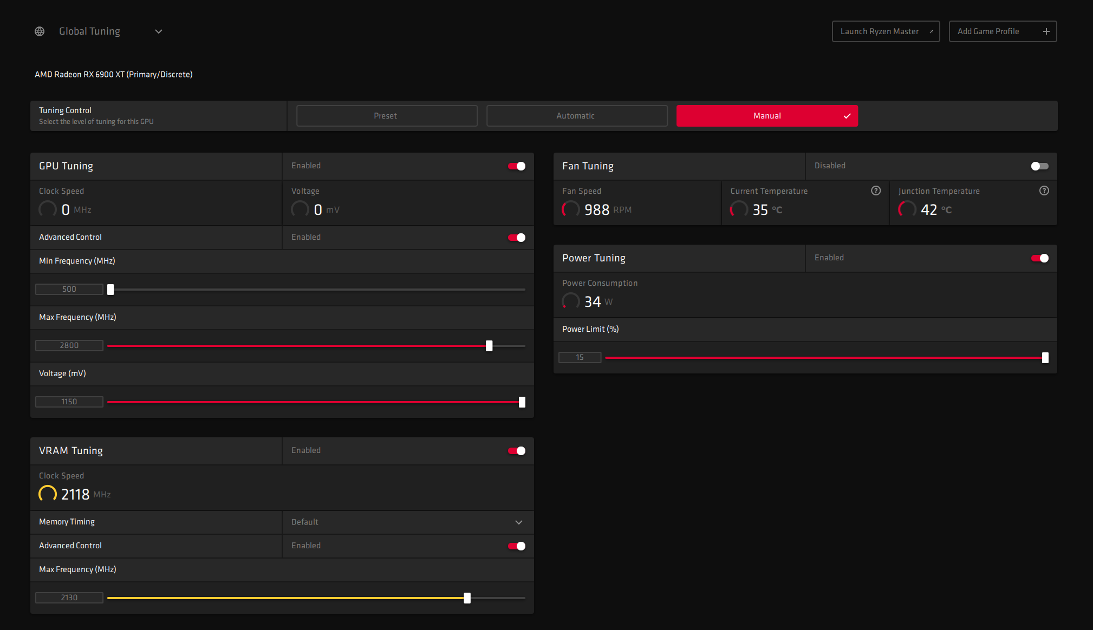
Task: Click the checkmark on the Manual button
Action: 847,116
